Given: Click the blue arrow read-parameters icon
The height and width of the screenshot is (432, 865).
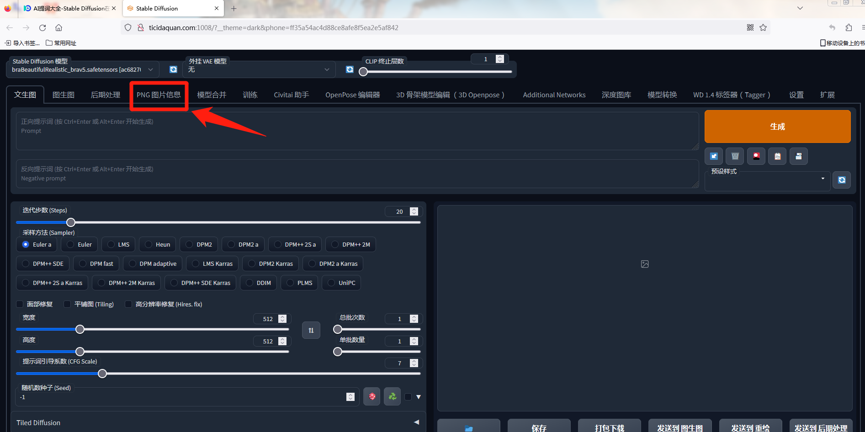Looking at the screenshot, I should 714,156.
